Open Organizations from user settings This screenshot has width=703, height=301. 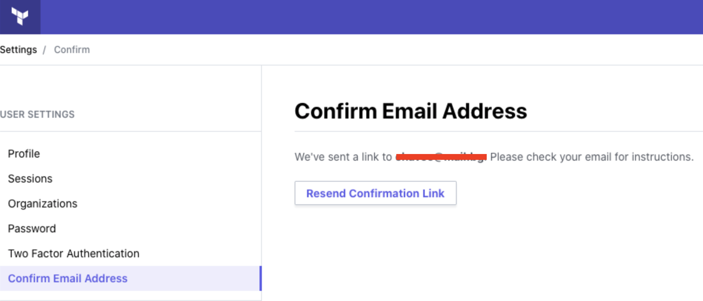tap(42, 204)
